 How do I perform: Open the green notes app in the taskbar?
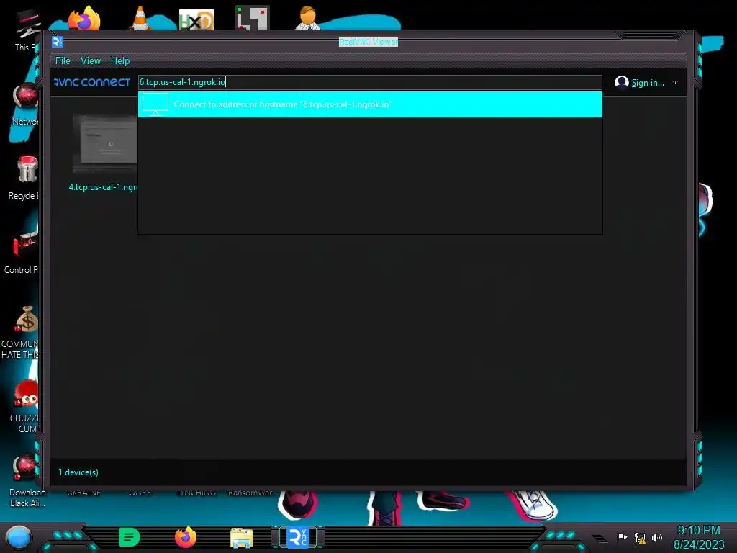pos(130,537)
